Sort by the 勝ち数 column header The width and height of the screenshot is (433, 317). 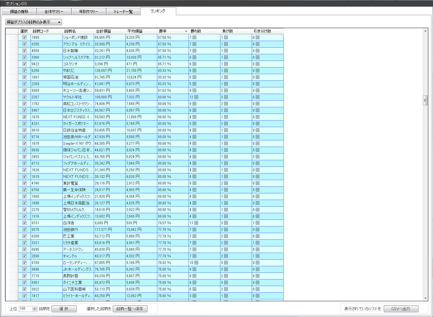204,31
